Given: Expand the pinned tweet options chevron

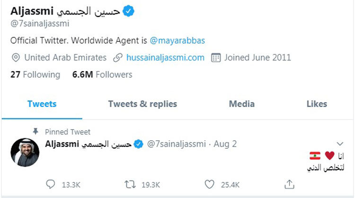Looking at the screenshot, I should tap(339, 143).
